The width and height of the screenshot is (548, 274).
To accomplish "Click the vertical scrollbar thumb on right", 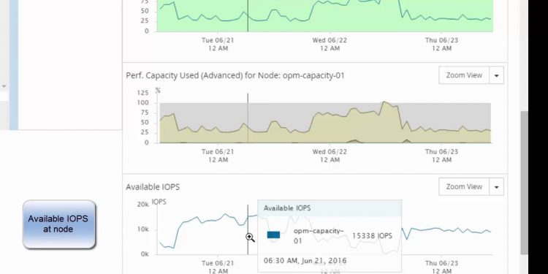I will coord(524,183).
